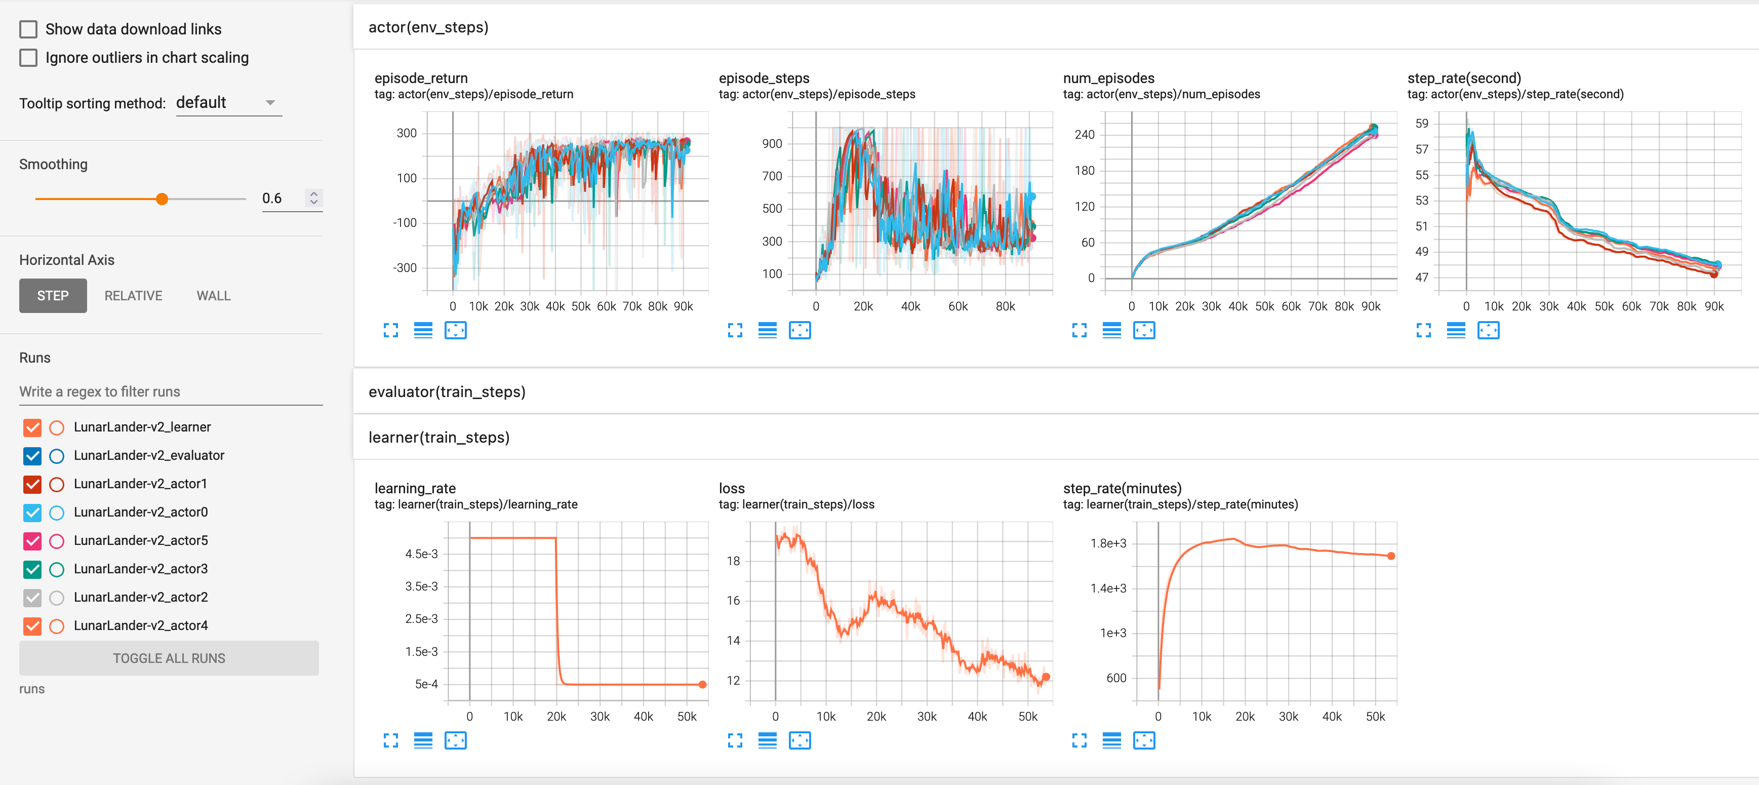Toggle y-axis log scale on episode_steps chart

coord(768,331)
